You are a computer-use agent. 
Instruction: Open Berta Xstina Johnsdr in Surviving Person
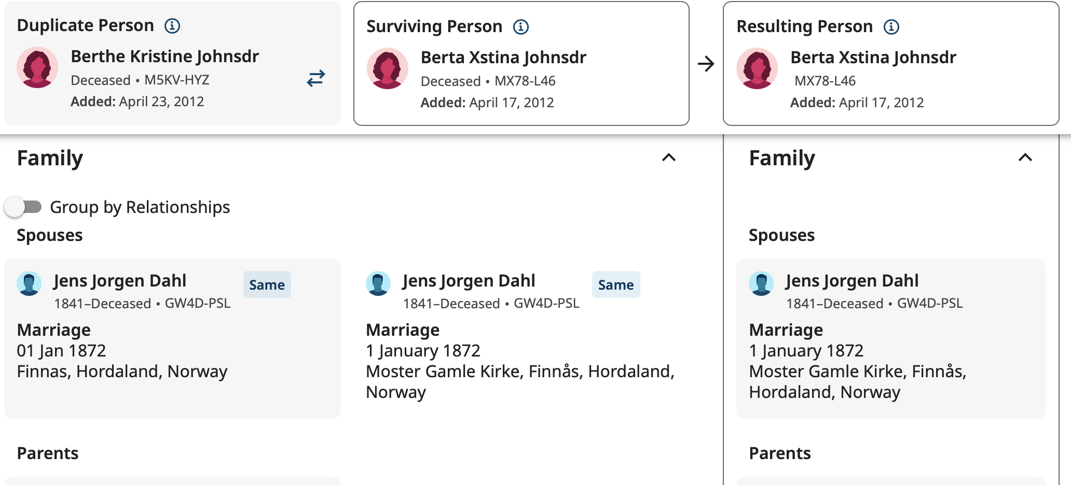pos(503,57)
